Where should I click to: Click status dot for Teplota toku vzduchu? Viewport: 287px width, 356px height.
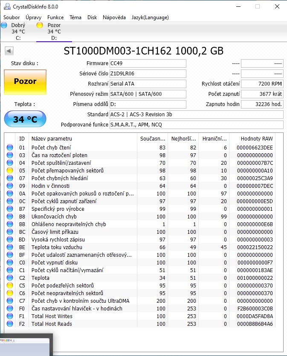[x=10, y=247]
